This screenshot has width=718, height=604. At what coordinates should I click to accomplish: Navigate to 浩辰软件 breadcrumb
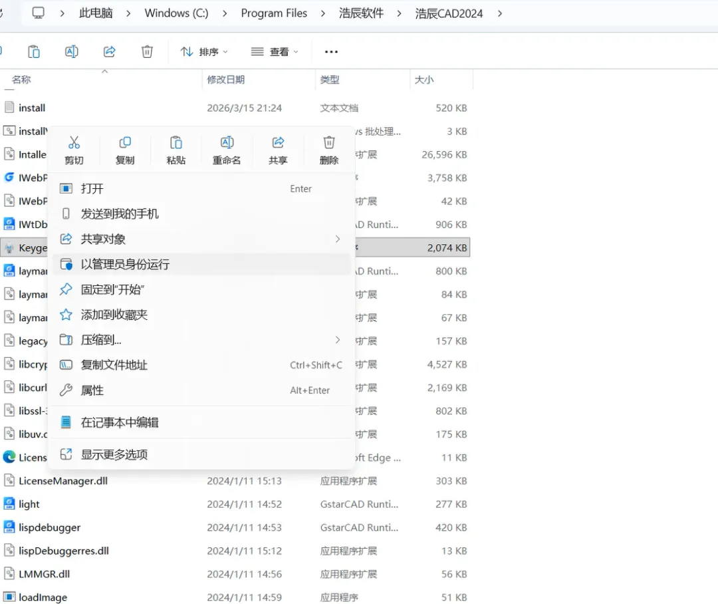(x=361, y=13)
